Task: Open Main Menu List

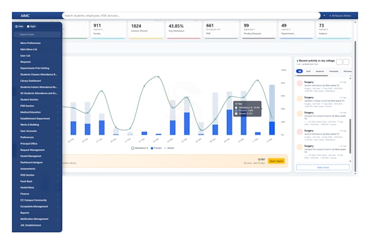Action: (x=28, y=50)
